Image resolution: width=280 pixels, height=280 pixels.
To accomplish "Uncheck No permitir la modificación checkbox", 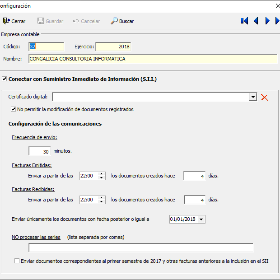I will tap(14, 109).
